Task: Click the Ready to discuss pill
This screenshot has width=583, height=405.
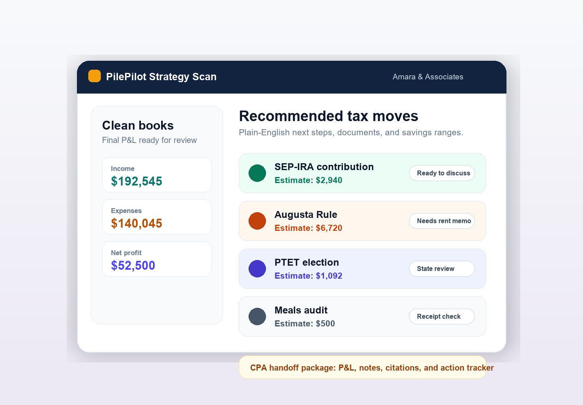Action: [442, 173]
